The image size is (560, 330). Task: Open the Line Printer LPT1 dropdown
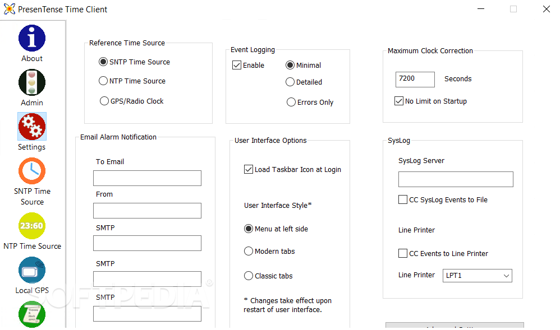pos(477,276)
